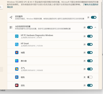Click the 相机 camera app icon

(x=17, y=77)
